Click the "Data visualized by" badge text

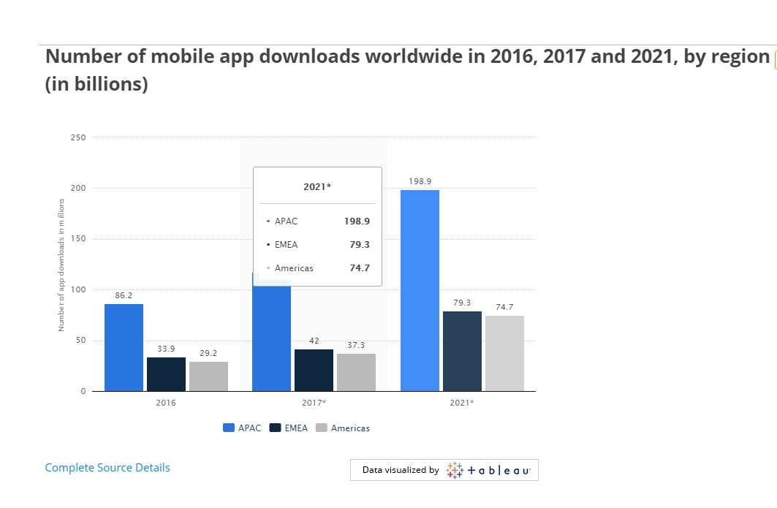pyautogui.click(x=401, y=470)
